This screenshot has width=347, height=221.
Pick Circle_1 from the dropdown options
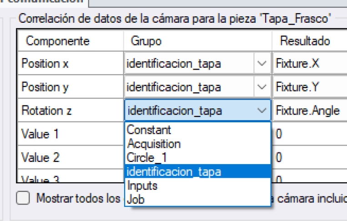click(x=148, y=157)
